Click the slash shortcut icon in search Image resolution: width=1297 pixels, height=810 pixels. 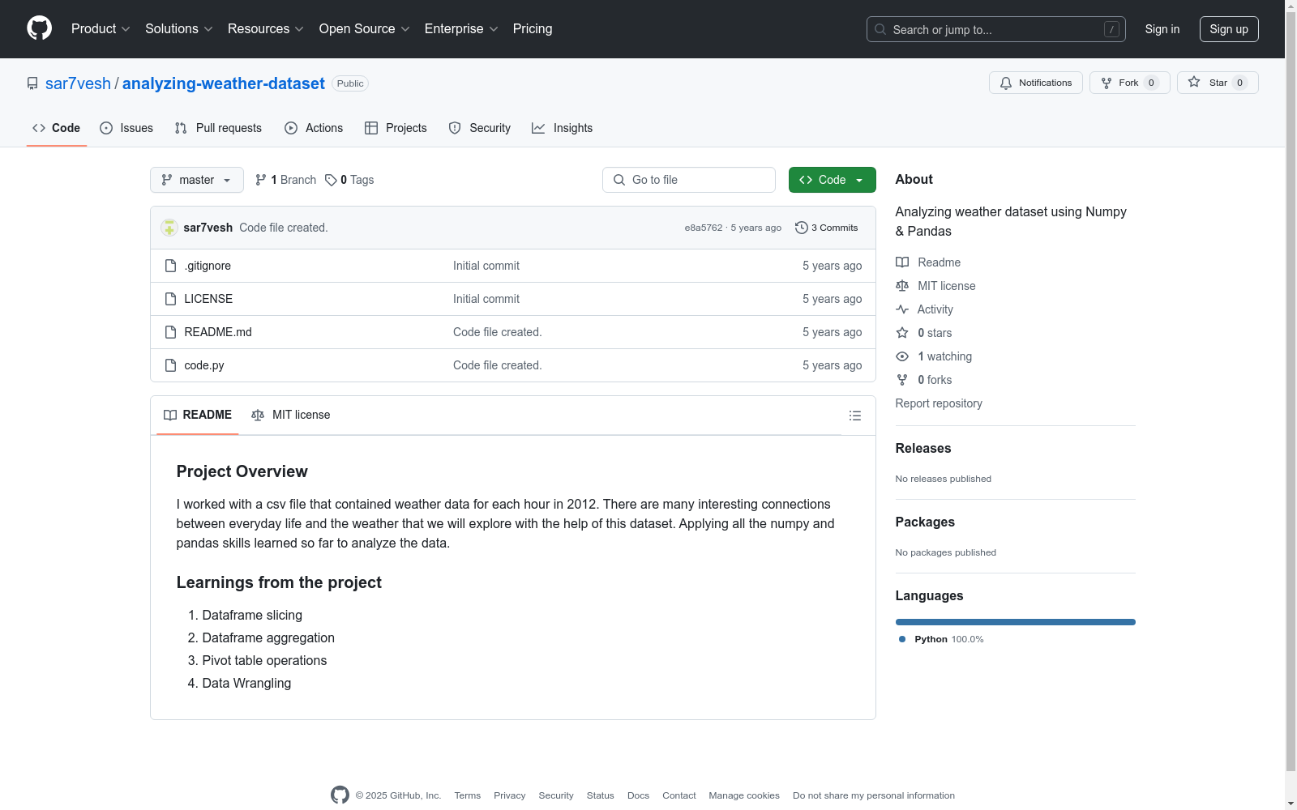(1111, 29)
